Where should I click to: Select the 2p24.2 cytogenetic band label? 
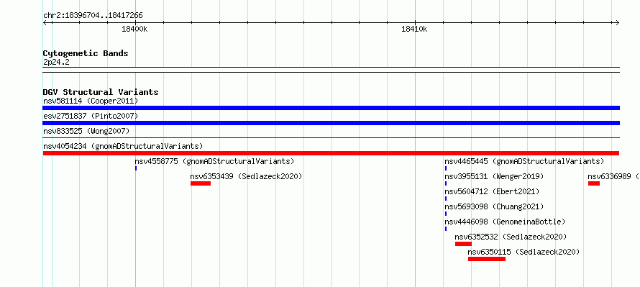(56, 63)
